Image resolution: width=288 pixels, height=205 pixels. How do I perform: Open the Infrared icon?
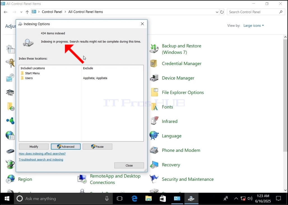point(154,121)
